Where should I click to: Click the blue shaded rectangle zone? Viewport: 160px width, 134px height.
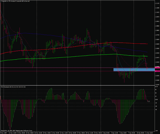(x=134, y=70)
